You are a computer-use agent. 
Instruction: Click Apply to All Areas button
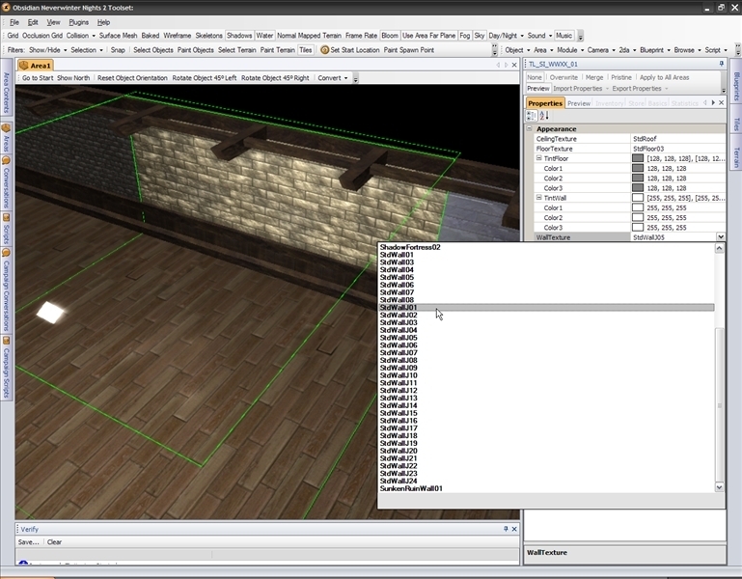[664, 77]
